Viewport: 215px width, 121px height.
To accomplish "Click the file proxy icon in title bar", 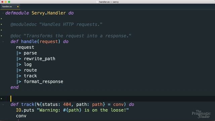I will coord(97,2).
